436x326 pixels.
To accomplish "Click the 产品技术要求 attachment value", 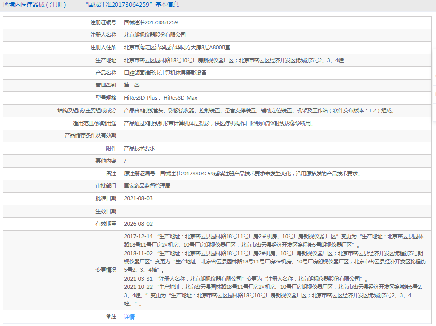I will point(139,148).
